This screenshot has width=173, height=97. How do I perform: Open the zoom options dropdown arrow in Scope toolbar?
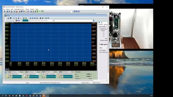point(21,18)
